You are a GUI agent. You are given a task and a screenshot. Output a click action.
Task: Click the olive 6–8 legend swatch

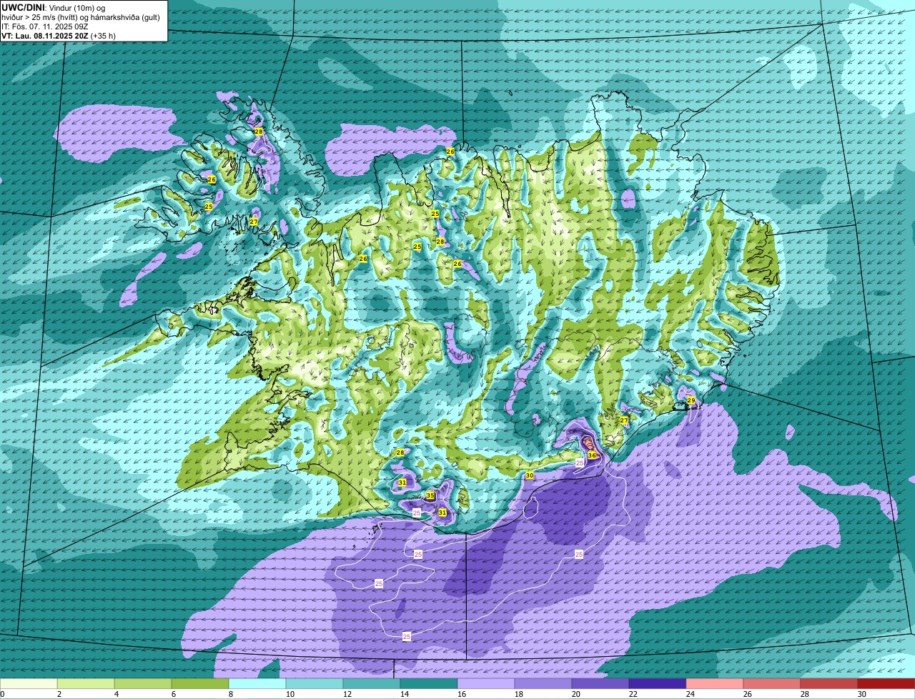click(200, 684)
